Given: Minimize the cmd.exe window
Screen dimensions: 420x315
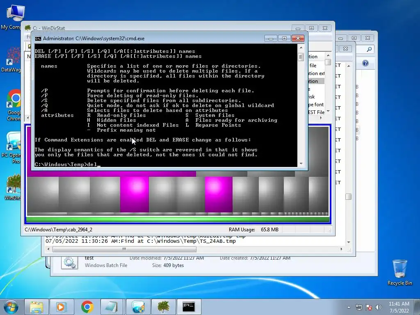Looking at the screenshot, I should coord(271,39).
